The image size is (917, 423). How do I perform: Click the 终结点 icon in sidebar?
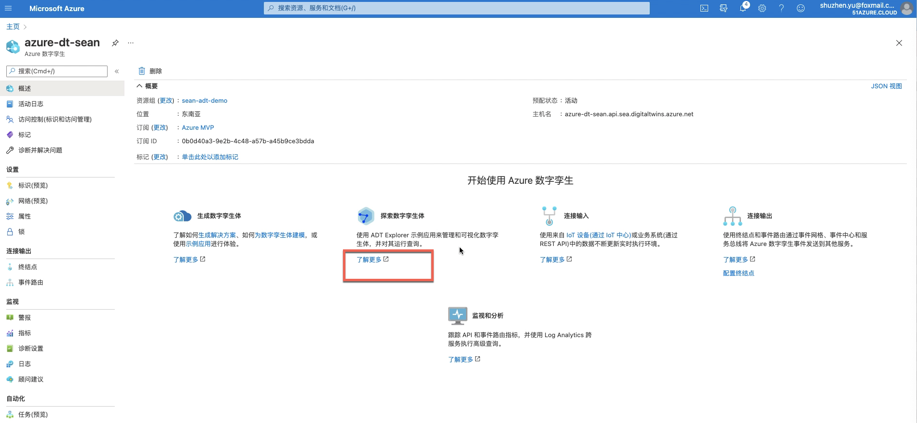click(10, 267)
